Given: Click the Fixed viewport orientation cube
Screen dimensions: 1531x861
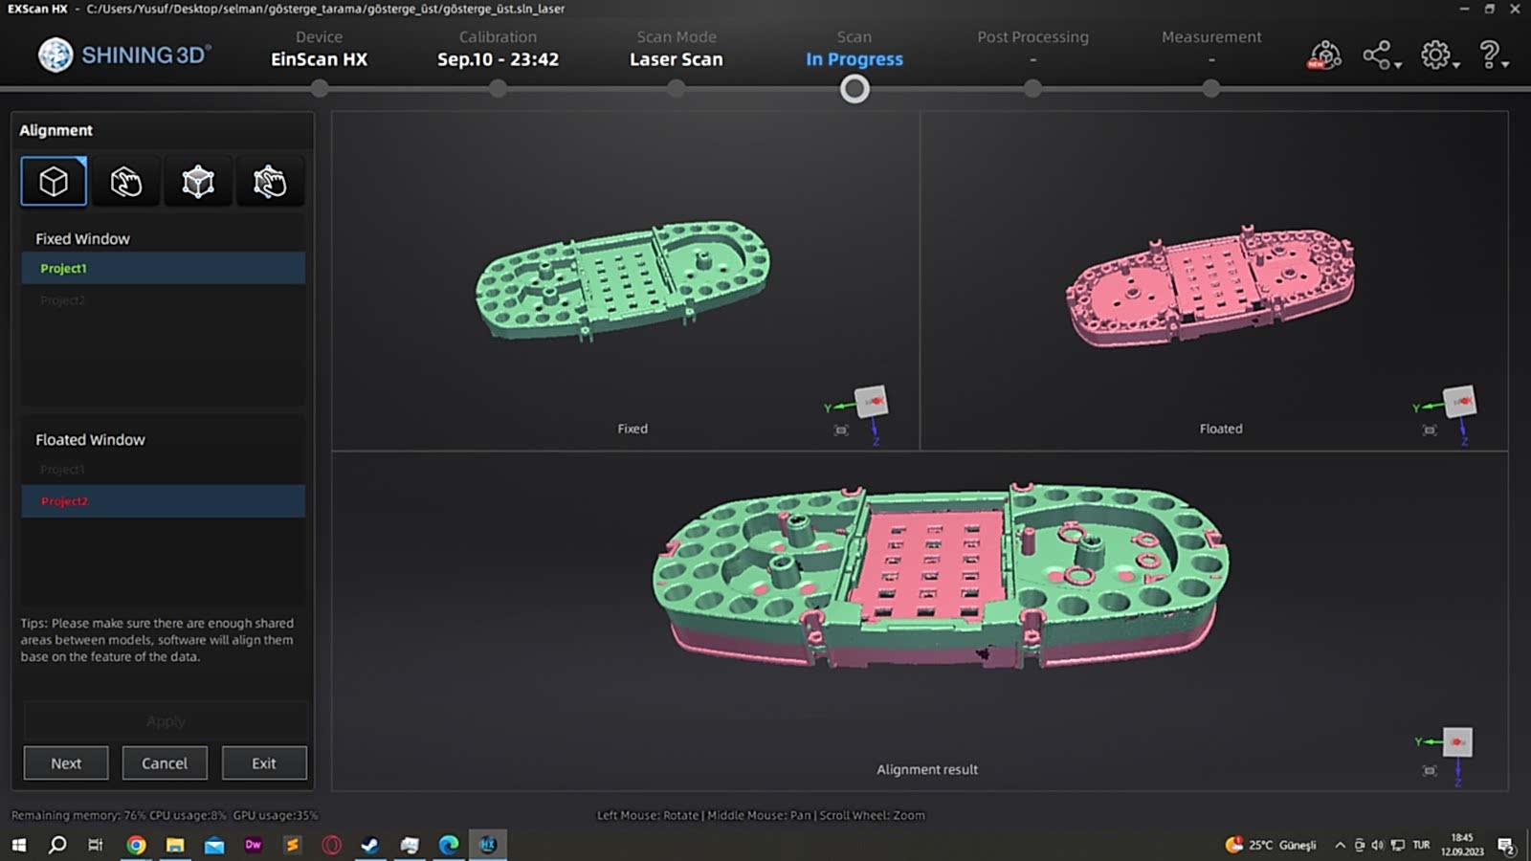Looking at the screenshot, I should [871, 402].
